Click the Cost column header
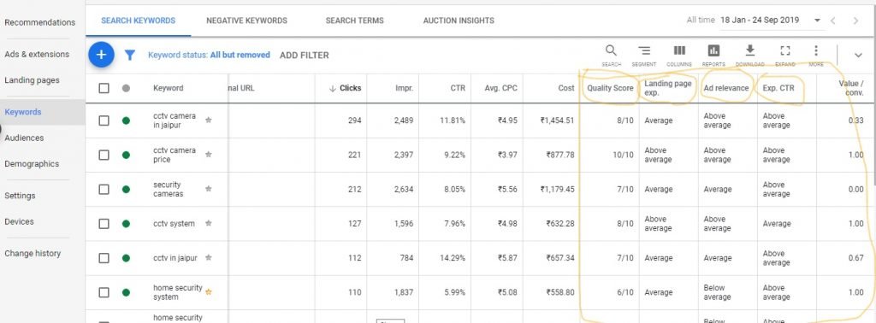The height and width of the screenshot is (323, 876). click(x=566, y=88)
